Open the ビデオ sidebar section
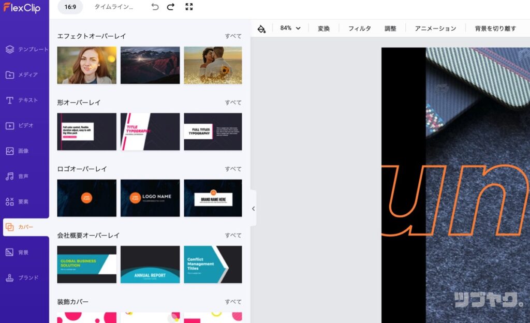 click(20, 125)
